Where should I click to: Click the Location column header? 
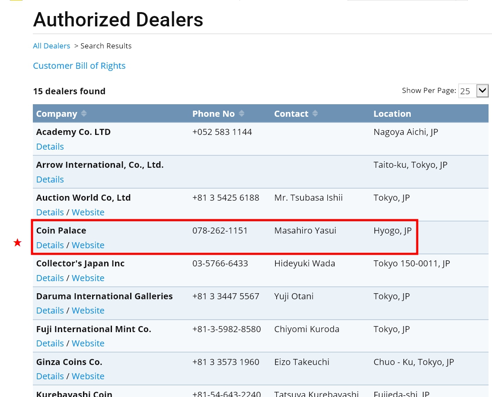point(392,114)
